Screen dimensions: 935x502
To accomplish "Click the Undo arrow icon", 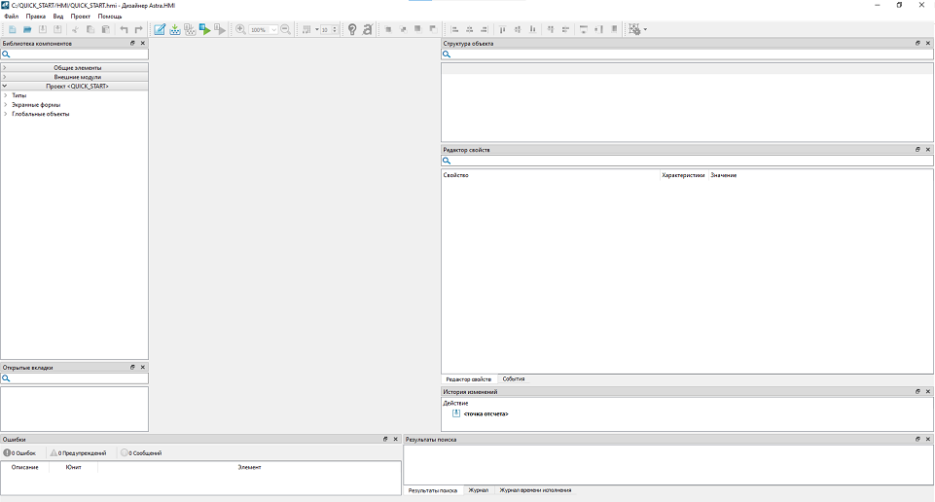I will click(124, 30).
